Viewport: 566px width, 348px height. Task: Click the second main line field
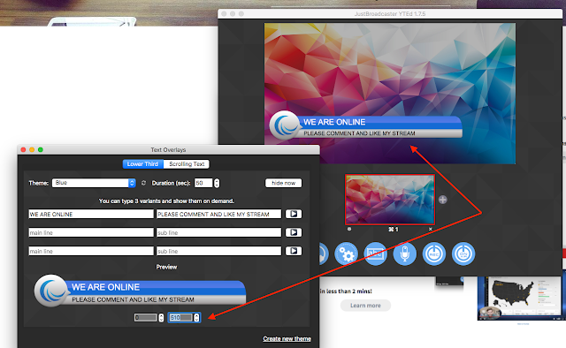point(91,232)
